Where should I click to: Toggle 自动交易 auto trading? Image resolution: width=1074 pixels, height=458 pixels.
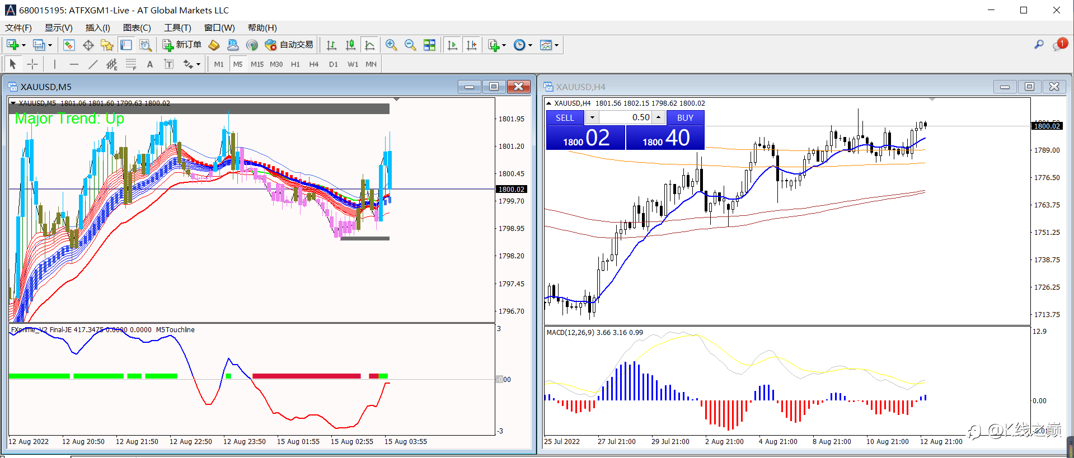(289, 45)
